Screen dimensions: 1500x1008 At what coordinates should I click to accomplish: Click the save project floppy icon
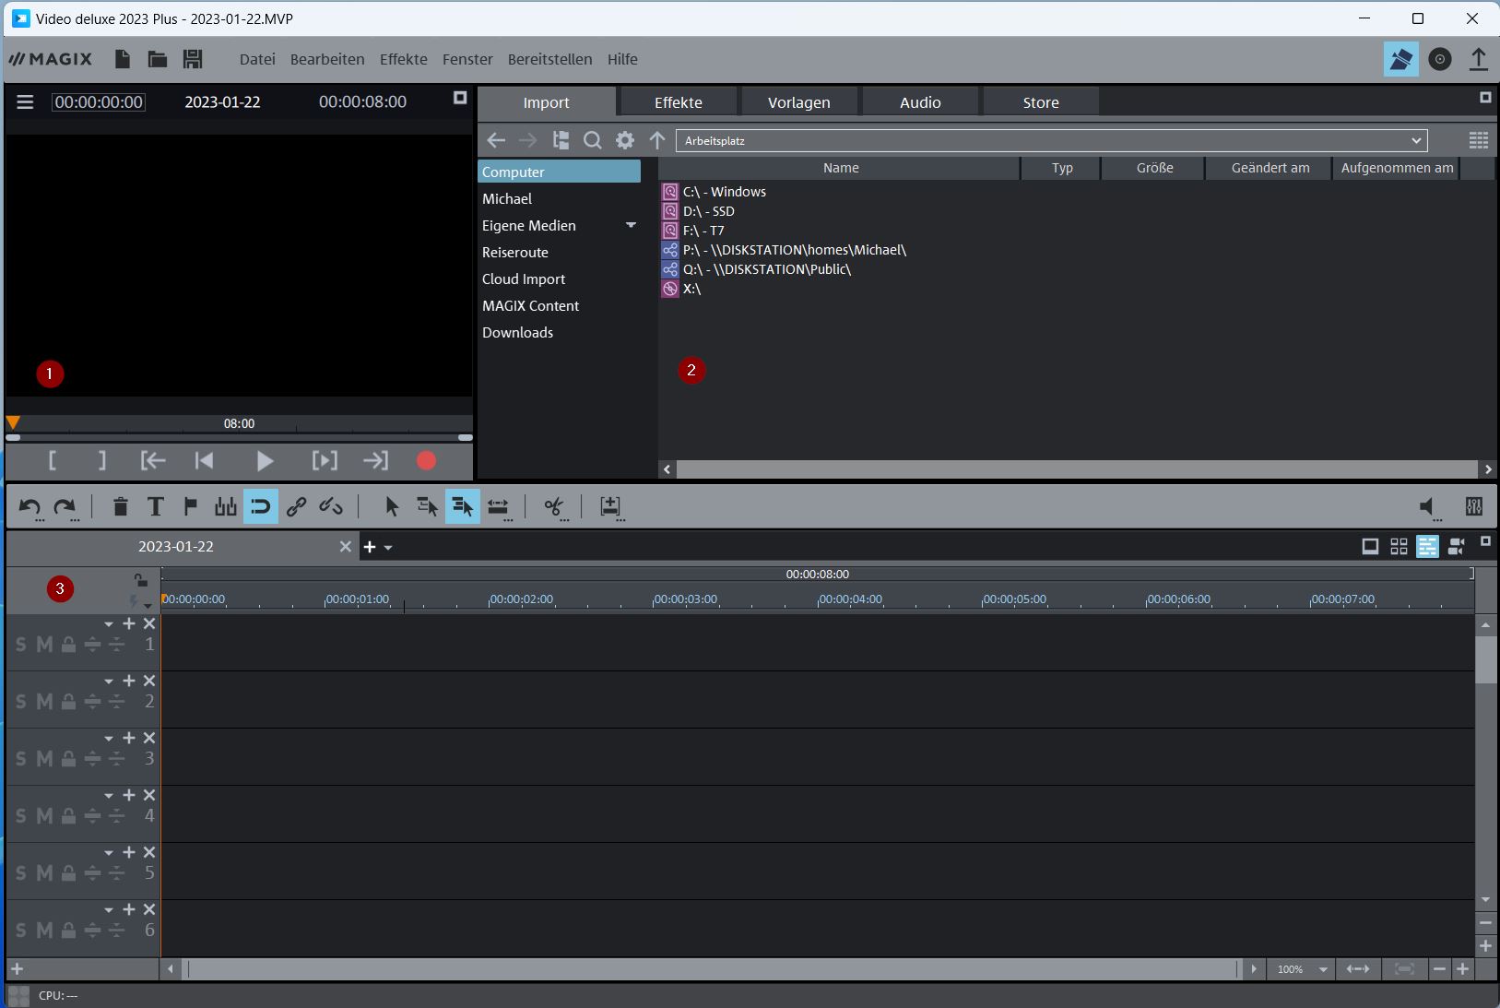[192, 59]
